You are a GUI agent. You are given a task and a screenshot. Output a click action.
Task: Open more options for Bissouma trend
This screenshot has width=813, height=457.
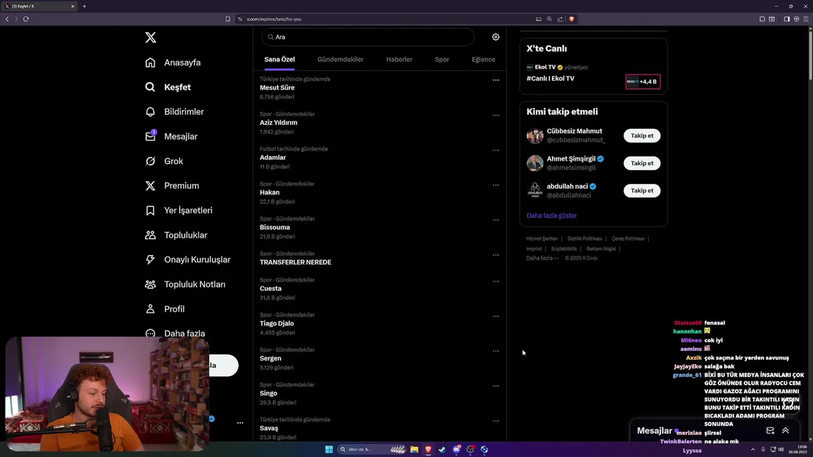coord(495,220)
